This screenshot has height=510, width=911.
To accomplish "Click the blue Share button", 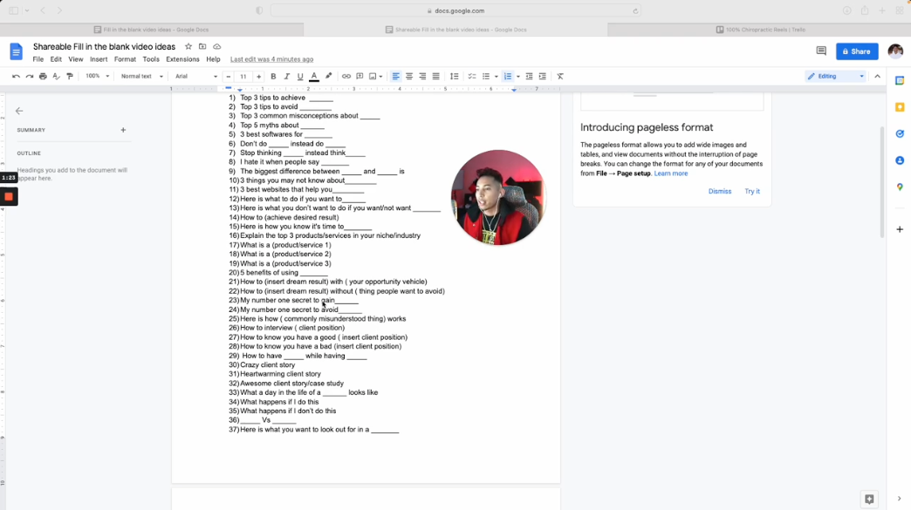I will [856, 51].
